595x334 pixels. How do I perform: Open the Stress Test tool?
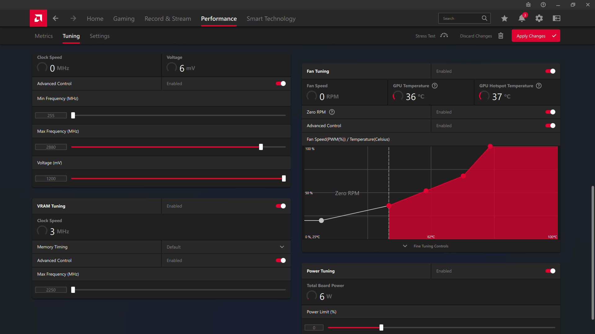point(431,36)
